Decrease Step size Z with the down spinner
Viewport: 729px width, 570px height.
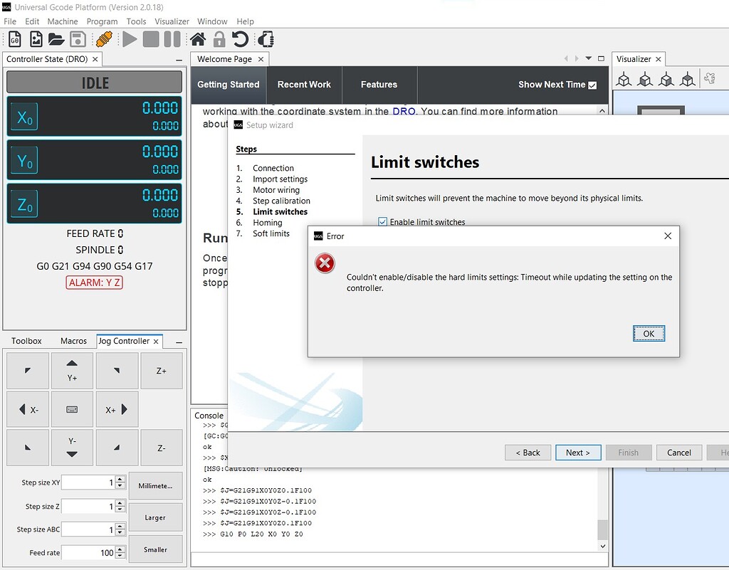[120, 509]
